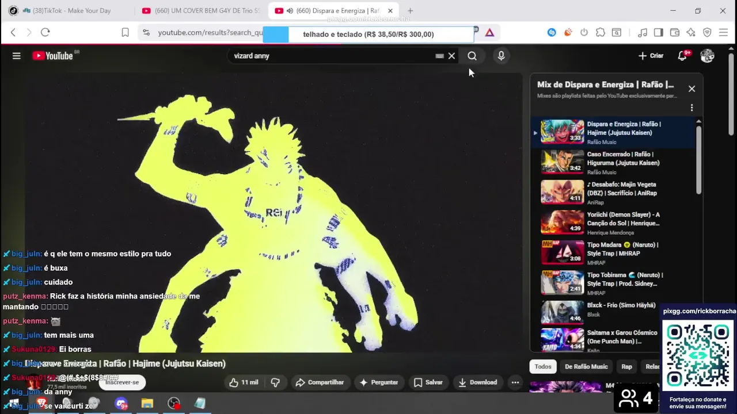737x414 pixels.
Task: Open File Explorer from taskbar
Action: point(147,404)
